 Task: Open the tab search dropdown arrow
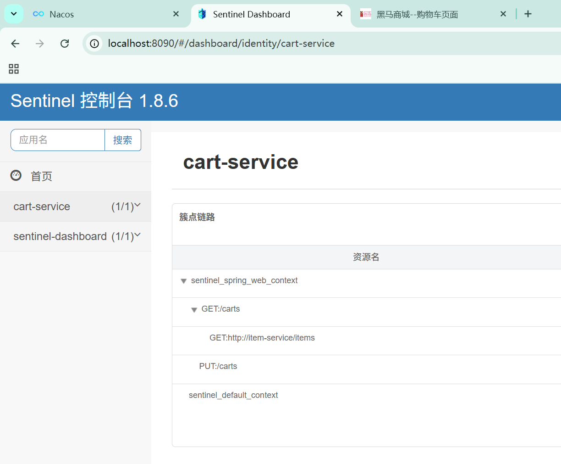pos(14,14)
